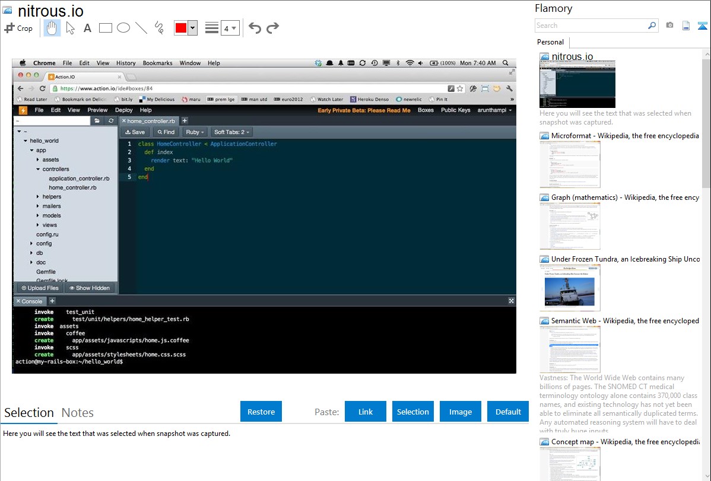
Task: Open the Preview menu in the IDE
Action: tap(97, 110)
